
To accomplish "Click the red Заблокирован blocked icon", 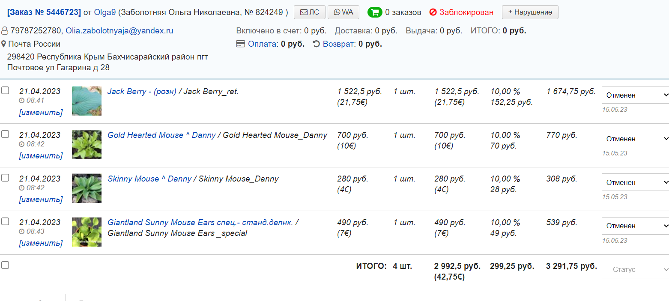I will click(x=433, y=12).
